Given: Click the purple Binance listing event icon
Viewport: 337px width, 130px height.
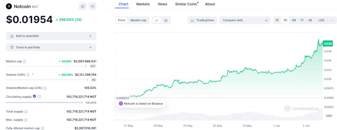Looking at the screenshot, I should 121,104.
